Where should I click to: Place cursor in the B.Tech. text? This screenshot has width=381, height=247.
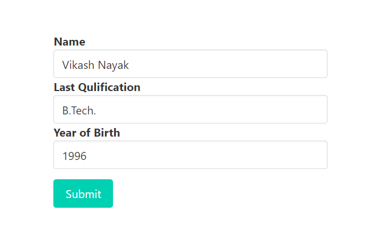click(79, 110)
